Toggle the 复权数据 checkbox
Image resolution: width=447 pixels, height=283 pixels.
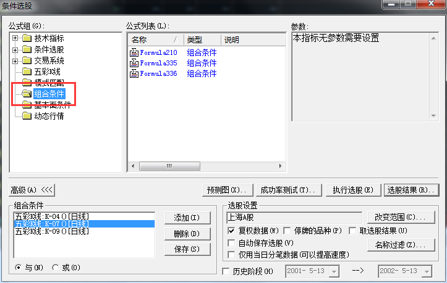click(232, 231)
